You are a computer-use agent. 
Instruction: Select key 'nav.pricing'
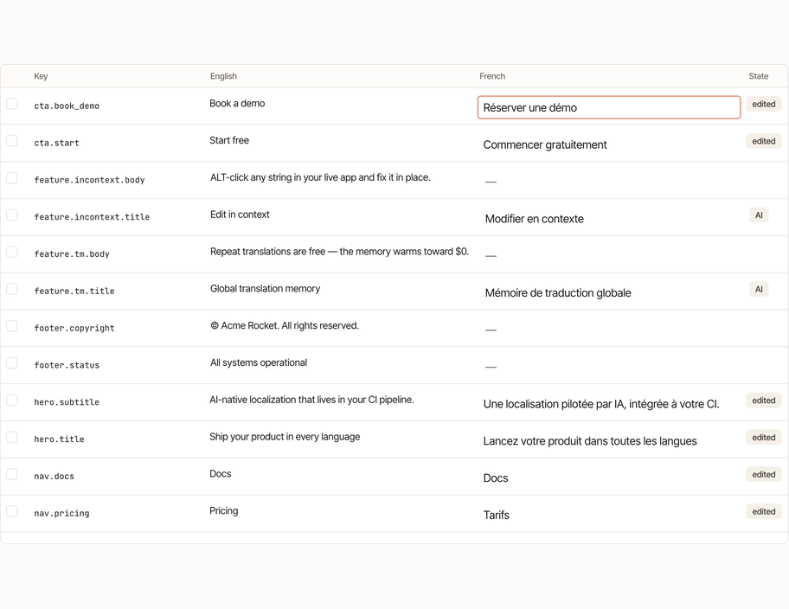coord(61,513)
